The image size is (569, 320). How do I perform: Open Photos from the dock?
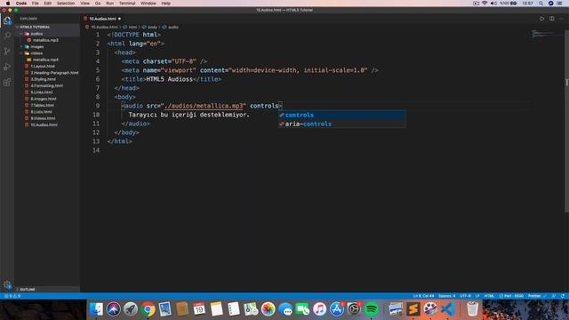click(268, 309)
